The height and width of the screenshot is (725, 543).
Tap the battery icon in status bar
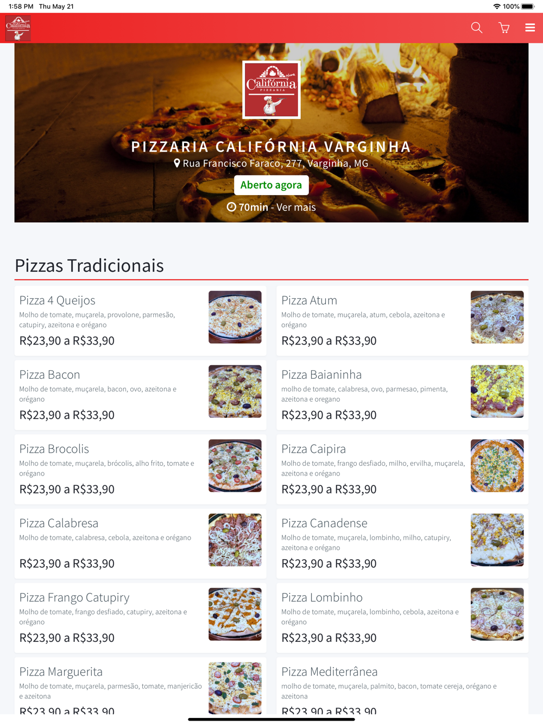pyautogui.click(x=528, y=7)
